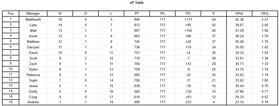Select the 890 PF value cell
279x106 pixels.
[137, 19]
